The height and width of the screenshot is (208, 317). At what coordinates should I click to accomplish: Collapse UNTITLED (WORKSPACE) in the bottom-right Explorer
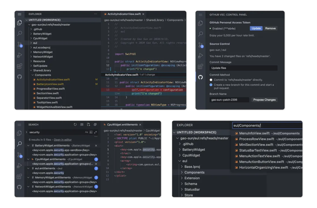[174, 132]
